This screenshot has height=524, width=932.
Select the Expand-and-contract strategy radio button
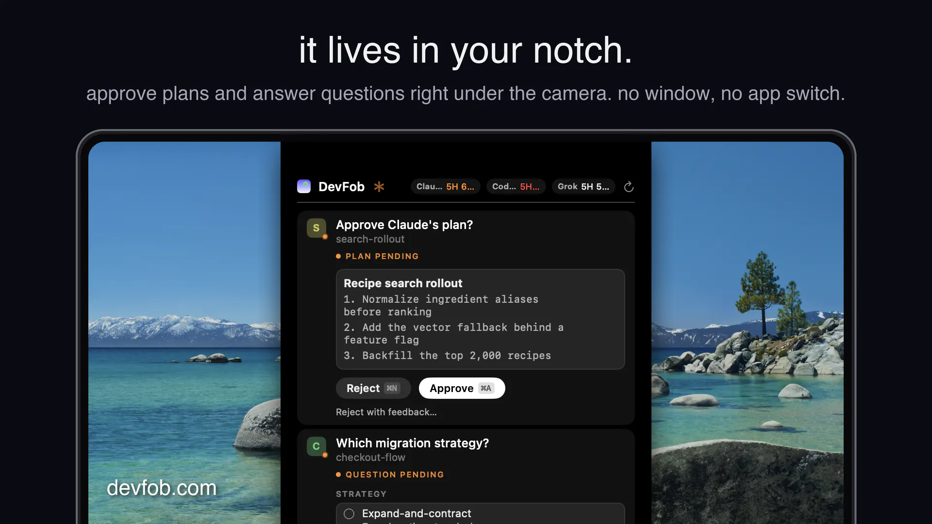point(349,514)
